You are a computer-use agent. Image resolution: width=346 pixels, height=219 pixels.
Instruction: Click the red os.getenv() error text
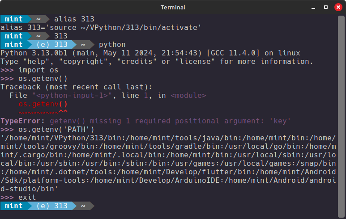pos(43,104)
